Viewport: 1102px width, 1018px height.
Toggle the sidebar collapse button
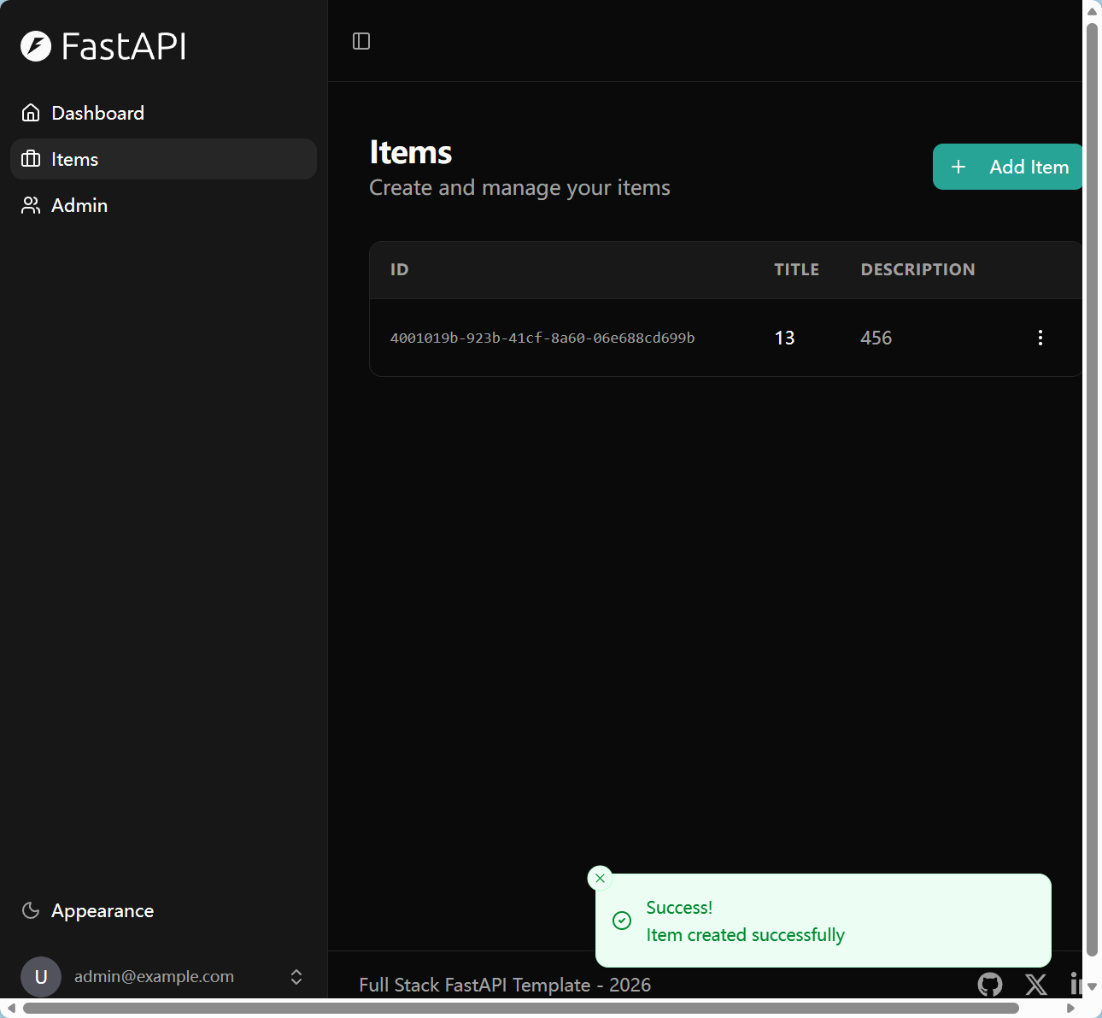point(361,41)
